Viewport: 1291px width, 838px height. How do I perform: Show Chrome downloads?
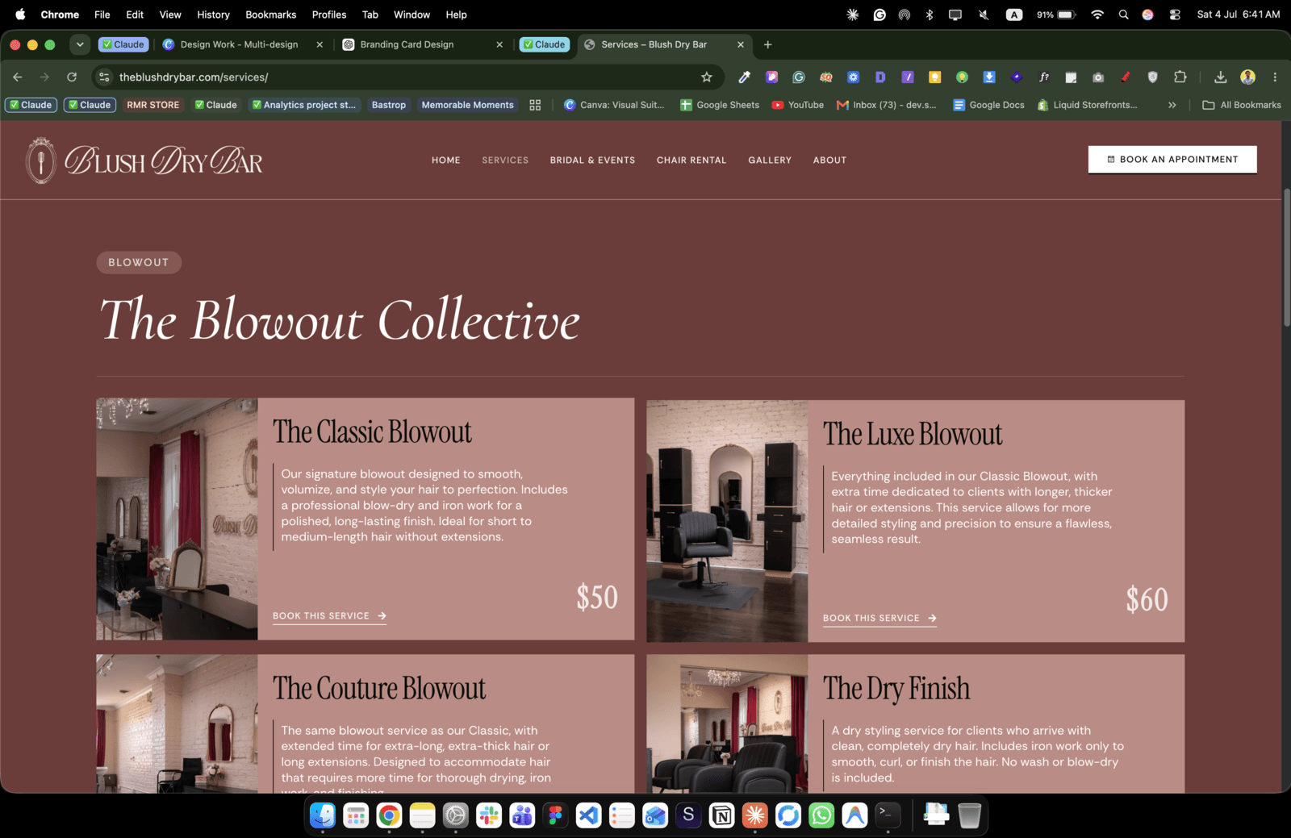point(1221,77)
